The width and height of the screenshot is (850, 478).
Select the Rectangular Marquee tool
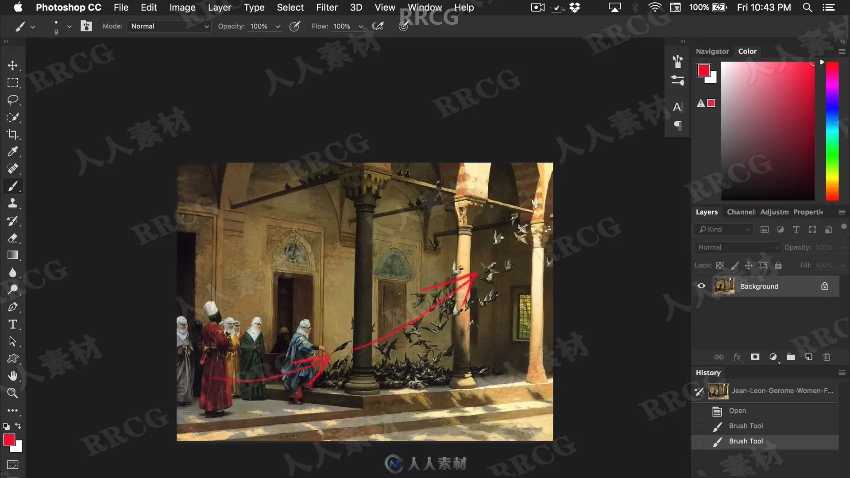pos(12,83)
